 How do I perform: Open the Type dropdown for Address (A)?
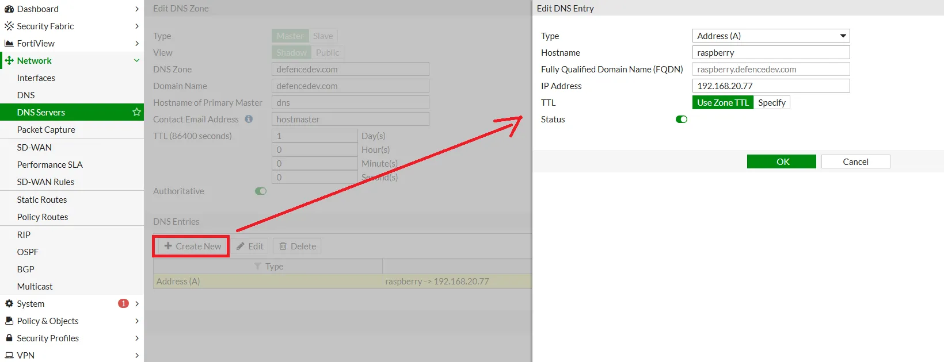pos(771,36)
